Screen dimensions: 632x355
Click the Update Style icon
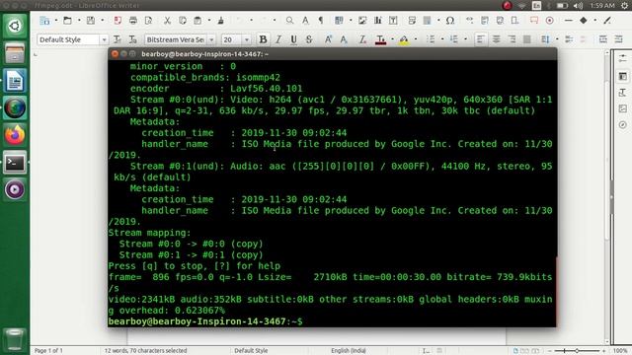click(x=118, y=39)
